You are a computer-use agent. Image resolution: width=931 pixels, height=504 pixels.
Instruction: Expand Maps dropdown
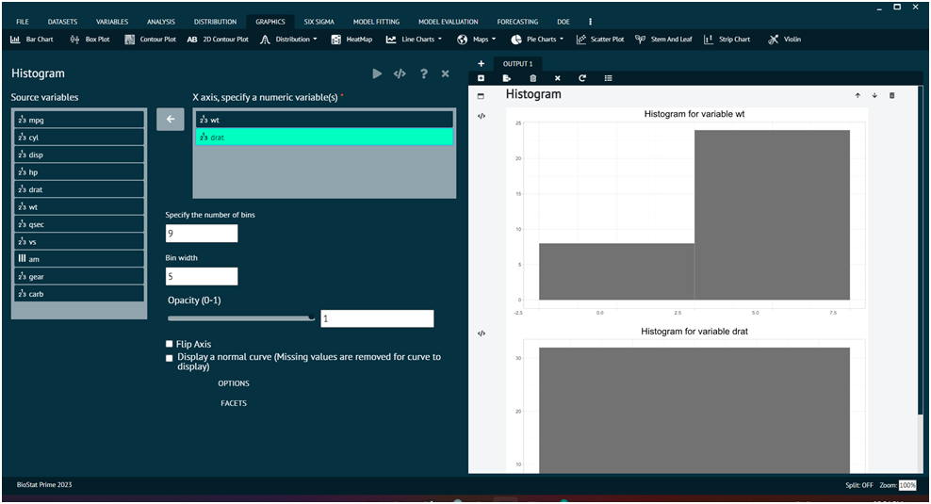pyautogui.click(x=477, y=40)
